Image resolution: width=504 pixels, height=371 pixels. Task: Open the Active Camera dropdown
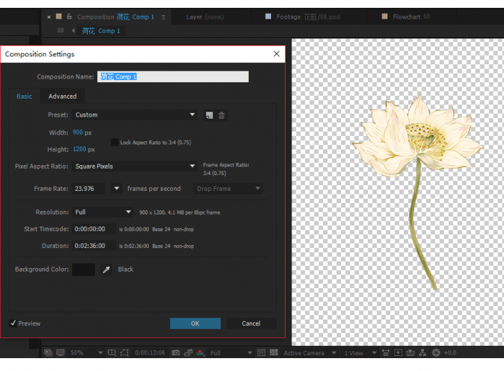pyautogui.click(x=310, y=352)
